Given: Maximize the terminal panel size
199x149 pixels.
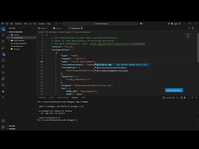Looking at the screenshot, I should [x=193, y=97].
